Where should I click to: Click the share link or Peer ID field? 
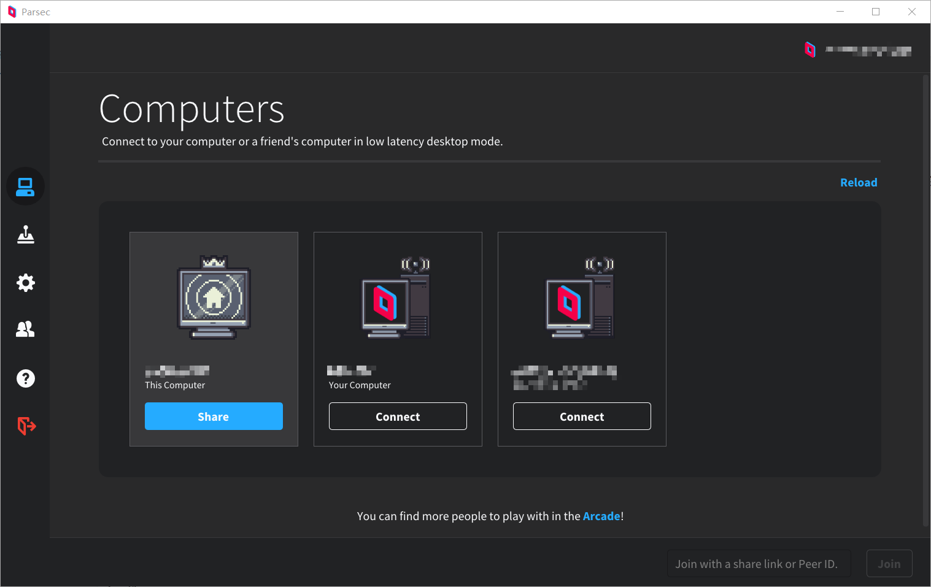[x=759, y=564]
